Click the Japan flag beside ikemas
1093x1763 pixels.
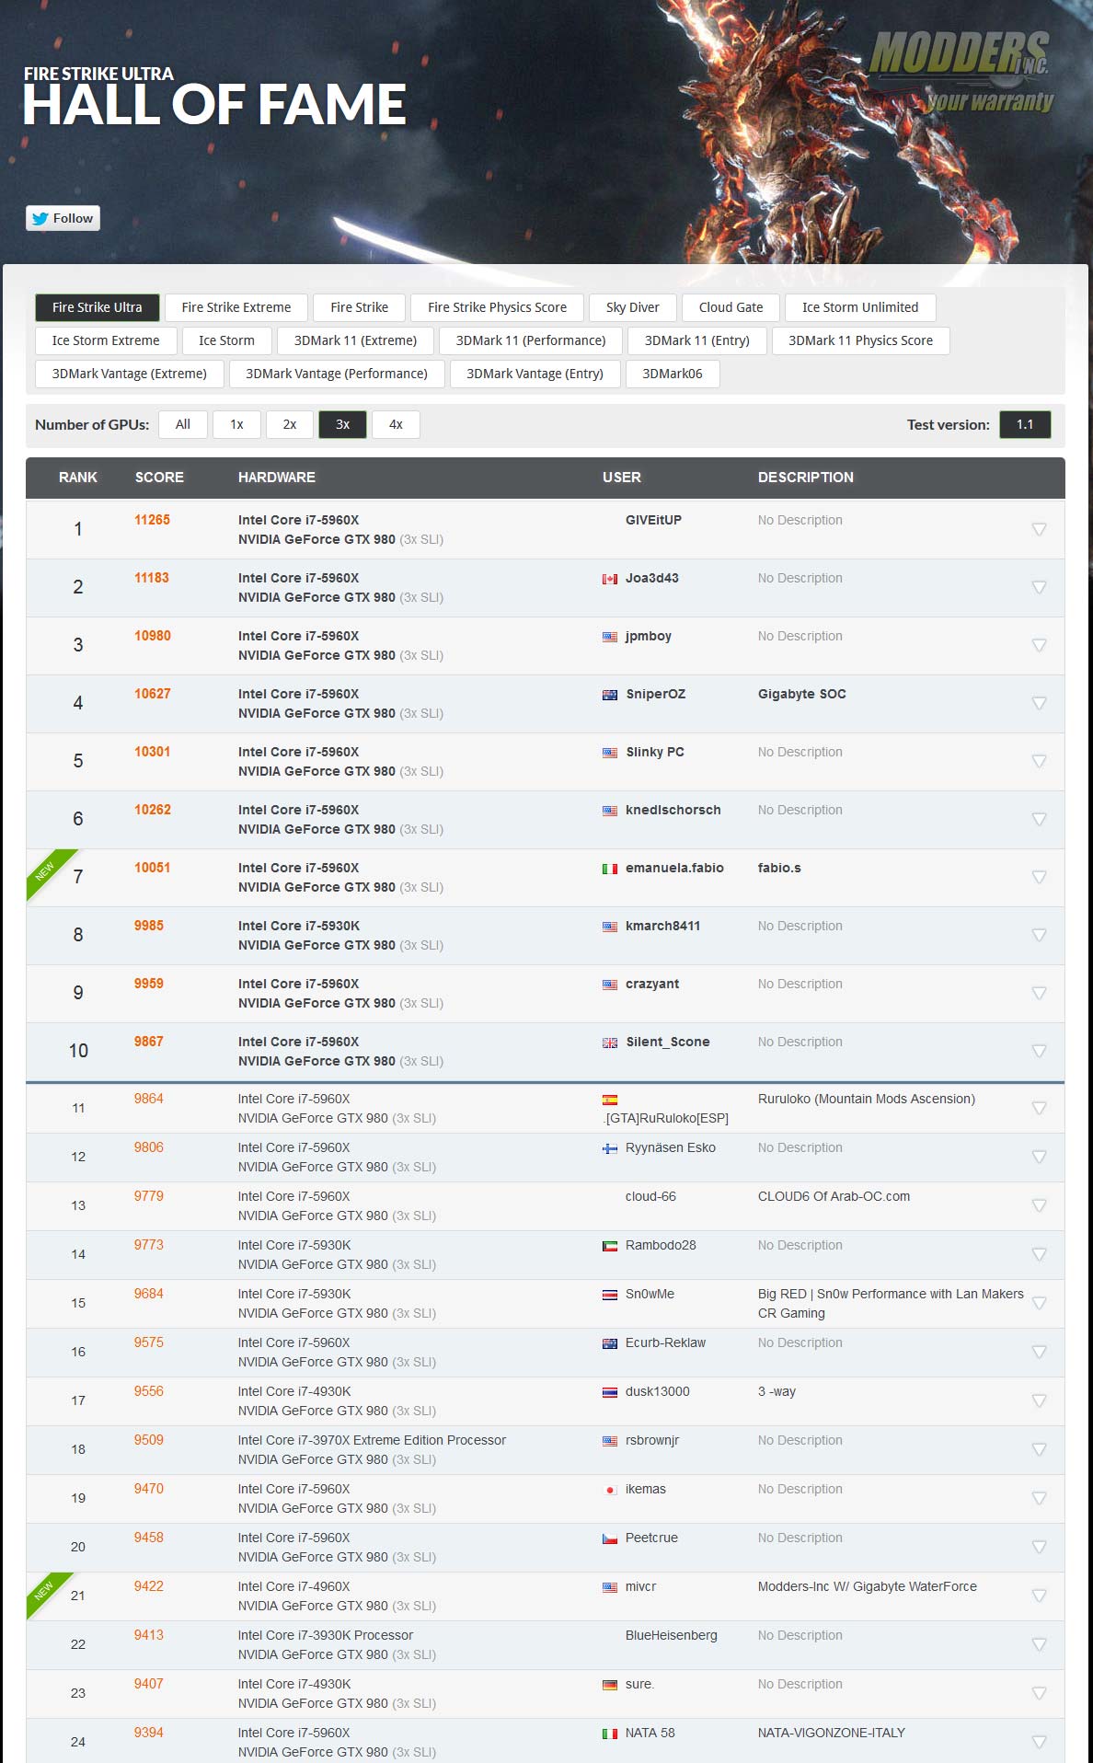point(610,1490)
